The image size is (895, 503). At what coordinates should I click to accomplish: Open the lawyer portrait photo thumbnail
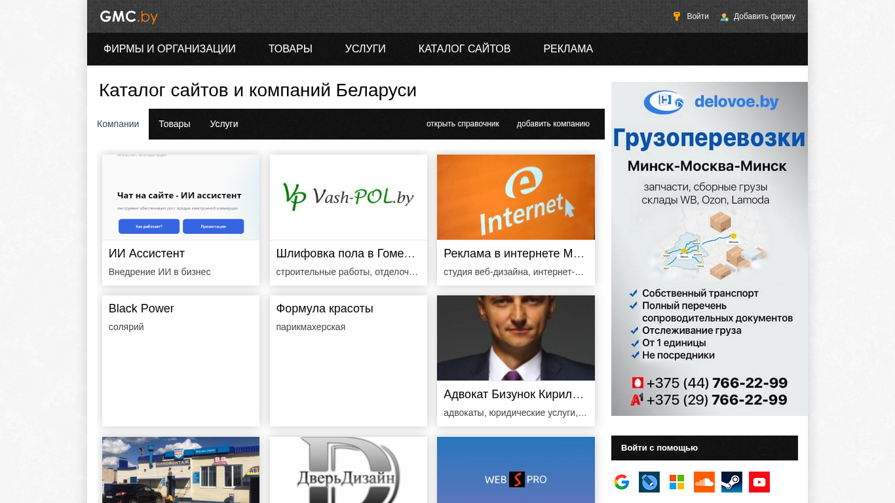(516, 338)
